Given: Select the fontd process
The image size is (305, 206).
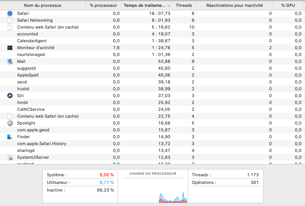Looking at the screenshot, I should 22,102.
